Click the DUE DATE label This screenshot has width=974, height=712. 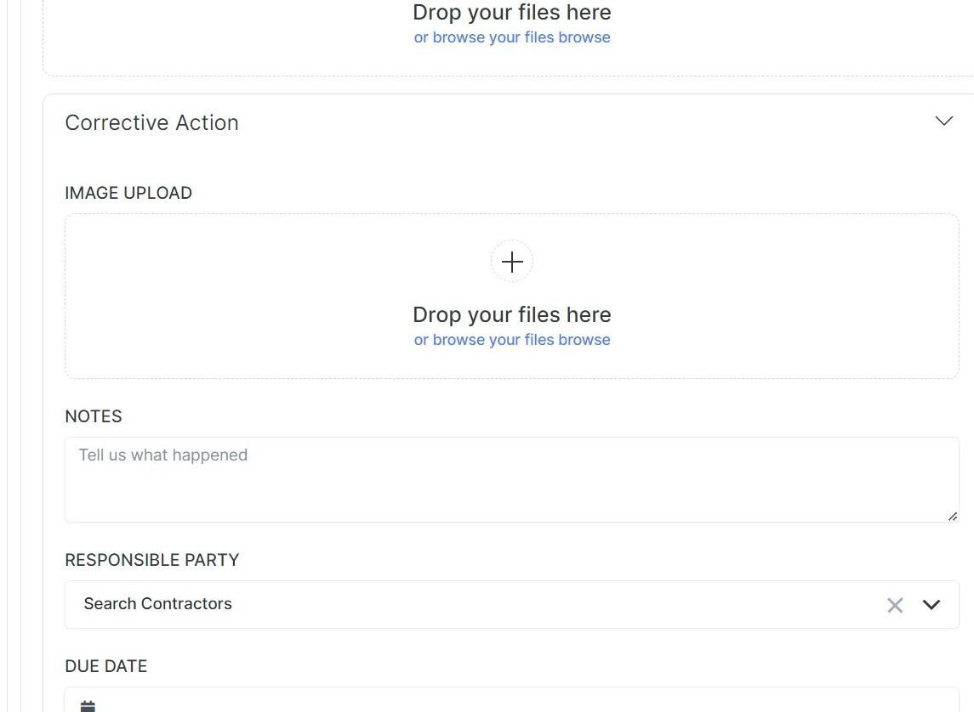pyautogui.click(x=106, y=666)
